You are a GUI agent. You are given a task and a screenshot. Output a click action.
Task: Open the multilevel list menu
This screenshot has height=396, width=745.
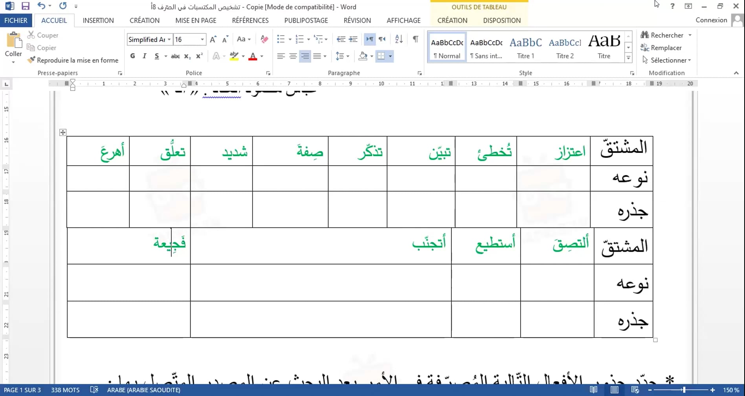click(x=320, y=39)
